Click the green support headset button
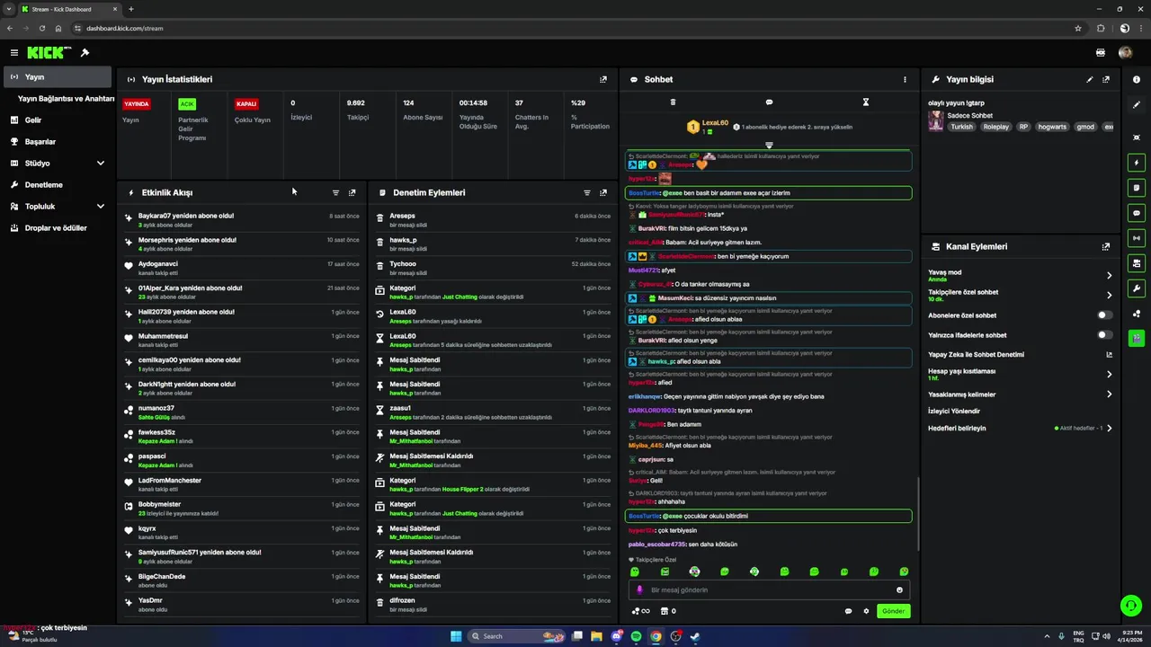 point(1131,606)
